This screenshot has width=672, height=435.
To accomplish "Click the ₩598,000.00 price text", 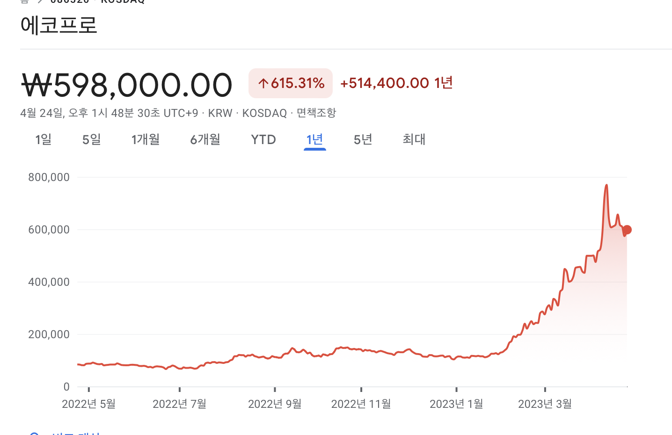I will pos(126,85).
